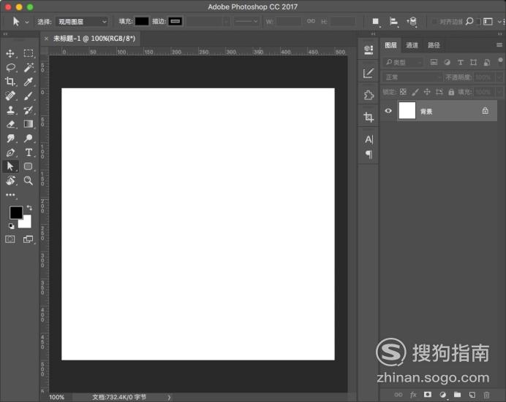Viewport: 506px width, 402px height.
Task: Toggle lock position icon
Action: (x=427, y=92)
